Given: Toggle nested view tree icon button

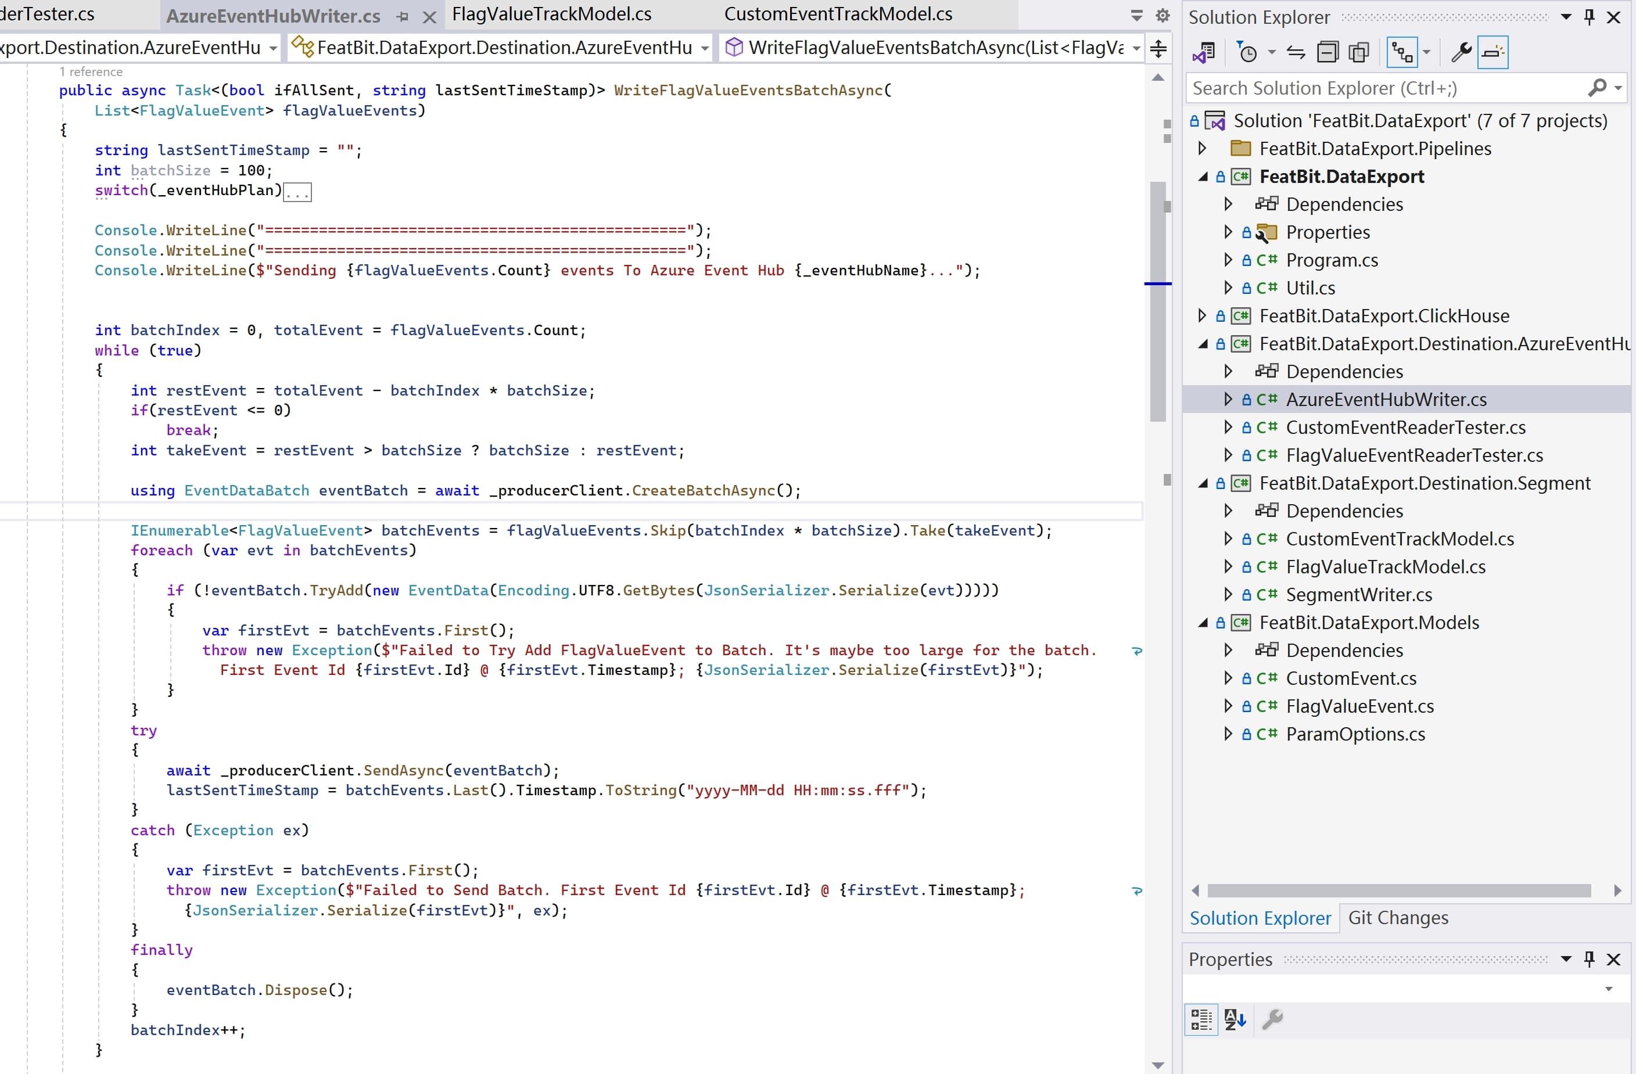Looking at the screenshot, I should tap(1402, 52).
